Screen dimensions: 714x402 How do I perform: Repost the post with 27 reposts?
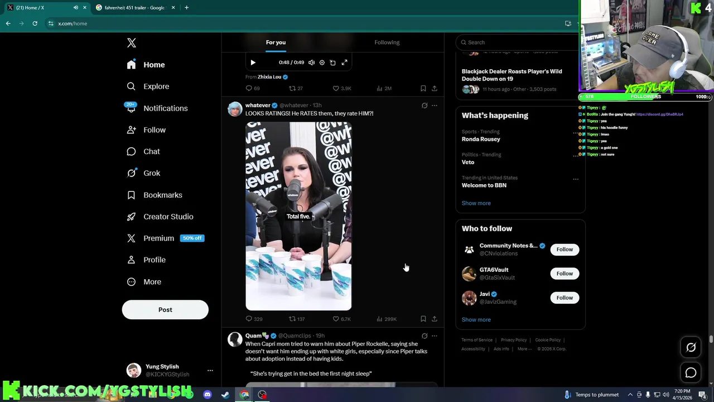296,88
